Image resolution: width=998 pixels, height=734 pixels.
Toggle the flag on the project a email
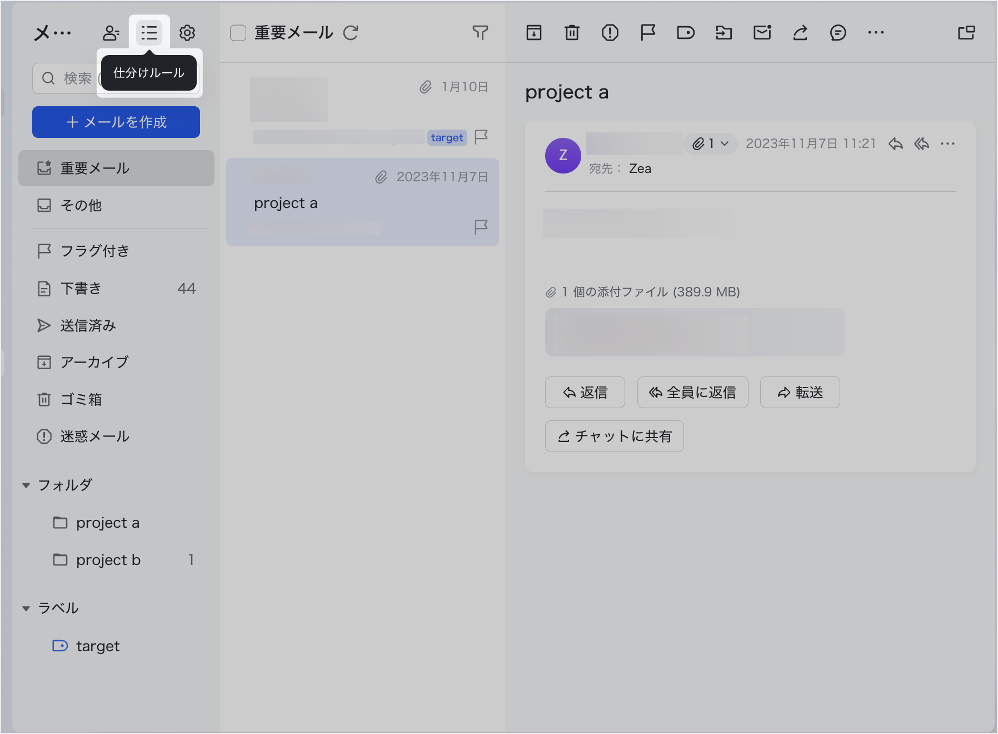pyautogui.click(x=481, y=226)
